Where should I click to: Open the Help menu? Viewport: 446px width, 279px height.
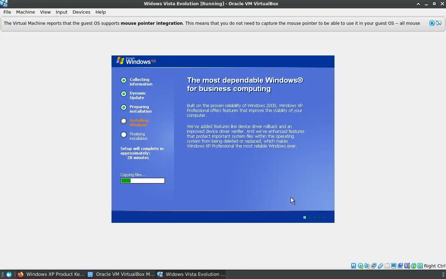coord(100,12)
